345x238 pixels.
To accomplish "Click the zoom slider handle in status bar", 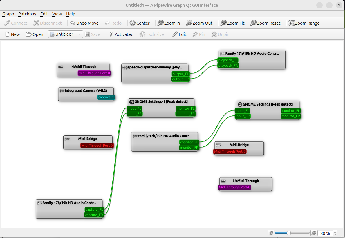I will (289, 233).
